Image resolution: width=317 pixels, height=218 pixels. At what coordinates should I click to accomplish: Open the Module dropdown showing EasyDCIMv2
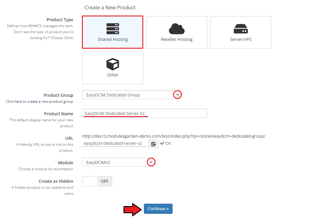pos(118,162)
